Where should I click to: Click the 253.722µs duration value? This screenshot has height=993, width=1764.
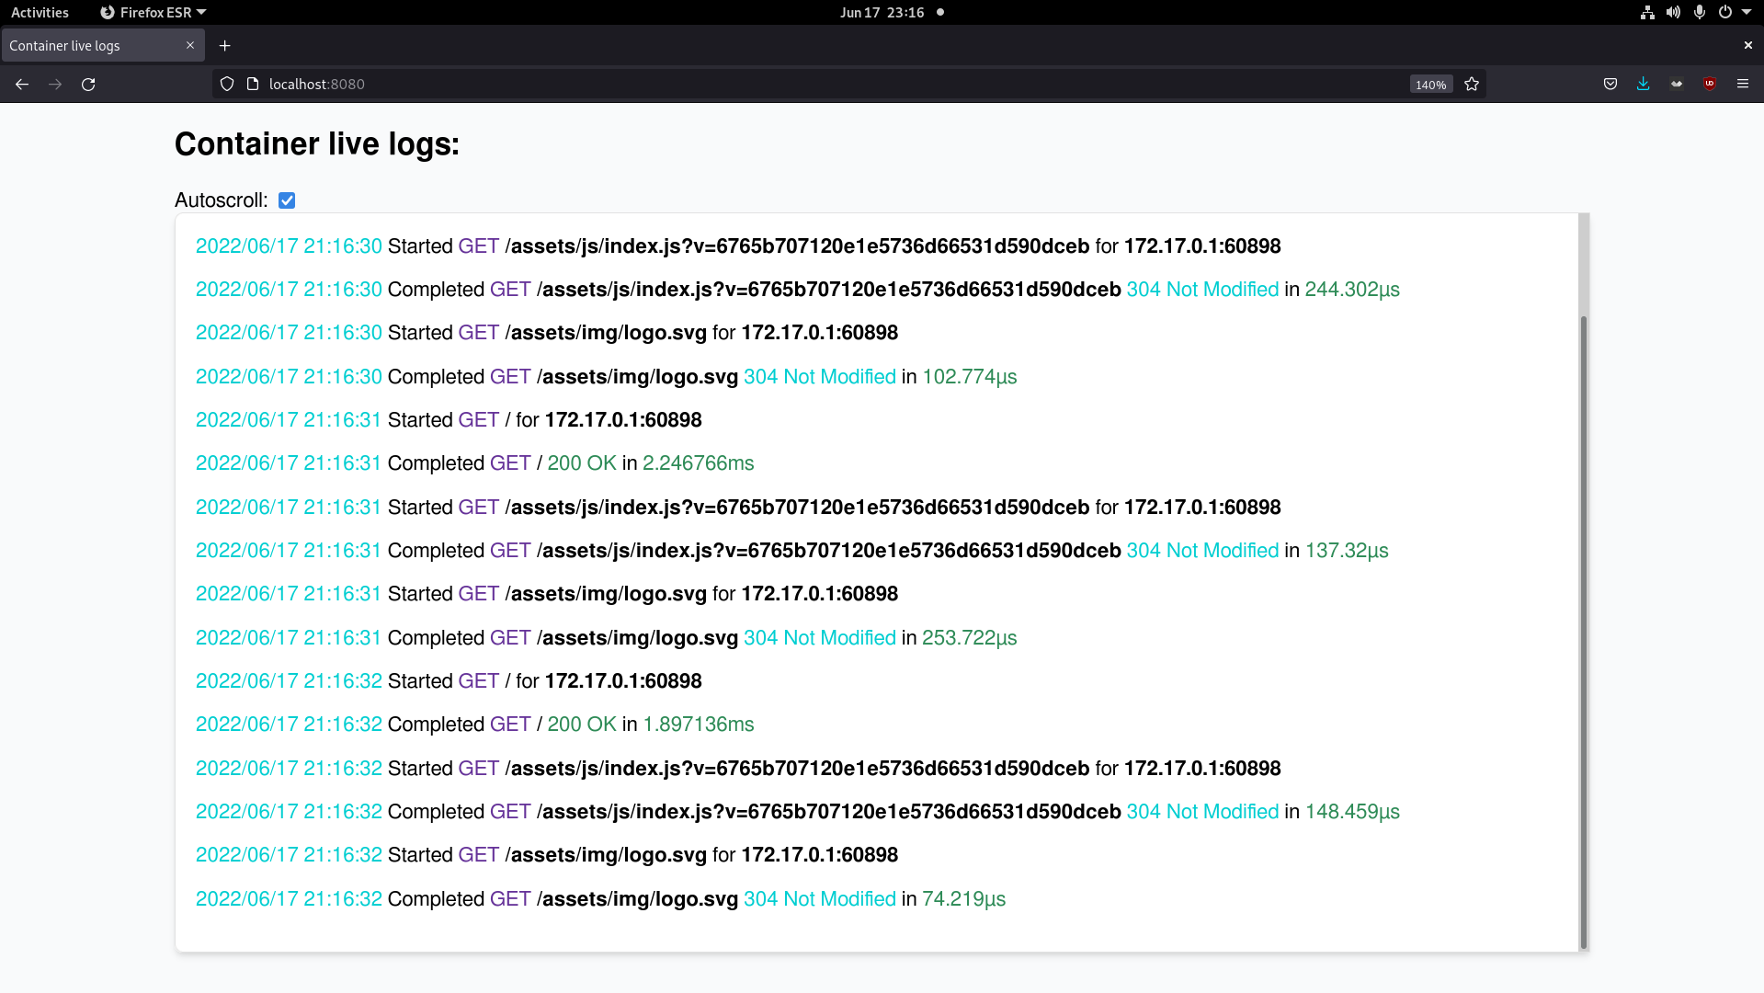[970, 638]
